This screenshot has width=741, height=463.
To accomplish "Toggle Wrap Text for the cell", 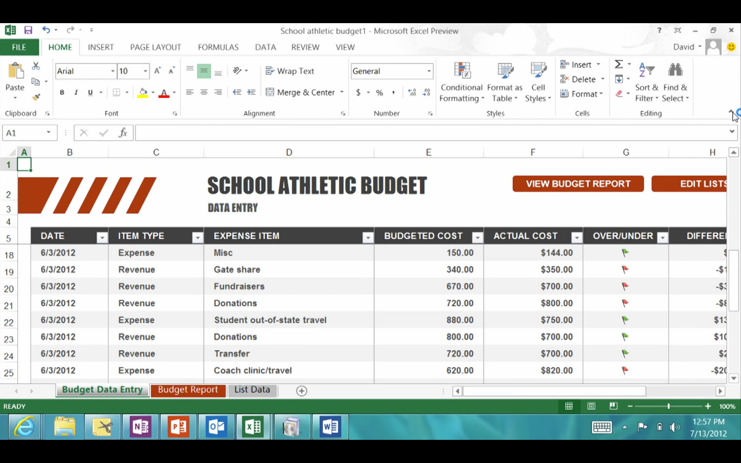I will [x=289, y=71].
